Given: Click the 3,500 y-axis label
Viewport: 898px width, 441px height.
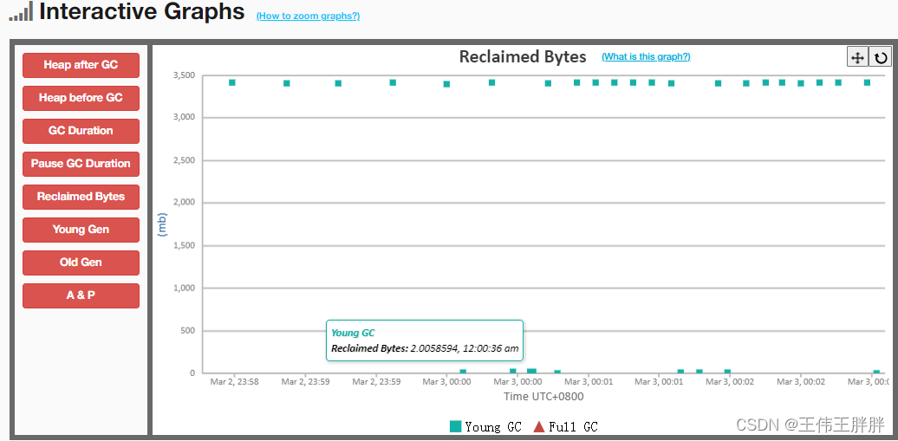Looking at the screenshot, I should coord(184,75).
